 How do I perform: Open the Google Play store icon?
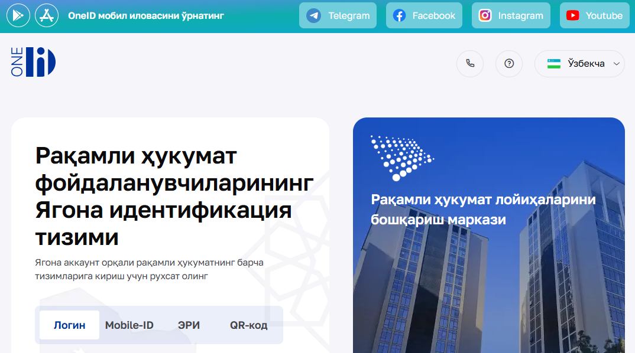coord(18,15)
